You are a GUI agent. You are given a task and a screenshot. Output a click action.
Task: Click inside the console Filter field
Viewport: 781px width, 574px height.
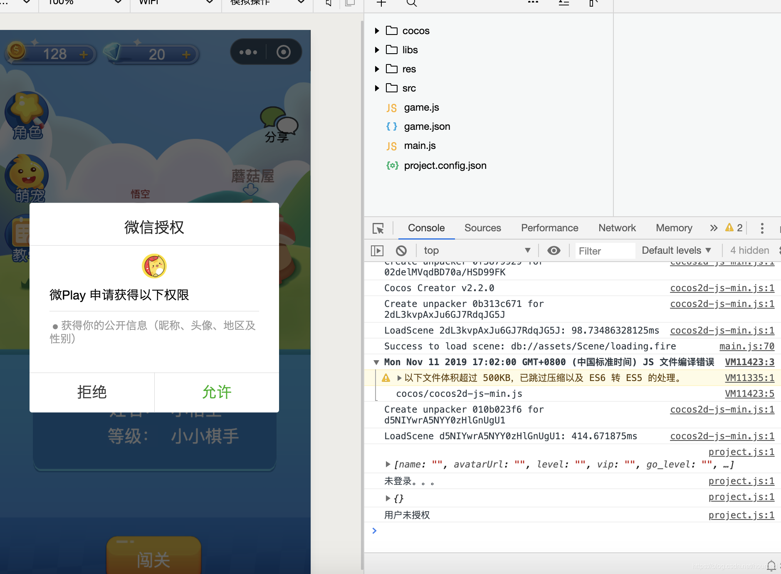click(x=603, y=250)
